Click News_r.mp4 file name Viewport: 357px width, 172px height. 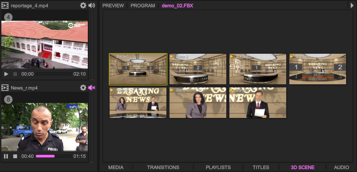point(24,88)
